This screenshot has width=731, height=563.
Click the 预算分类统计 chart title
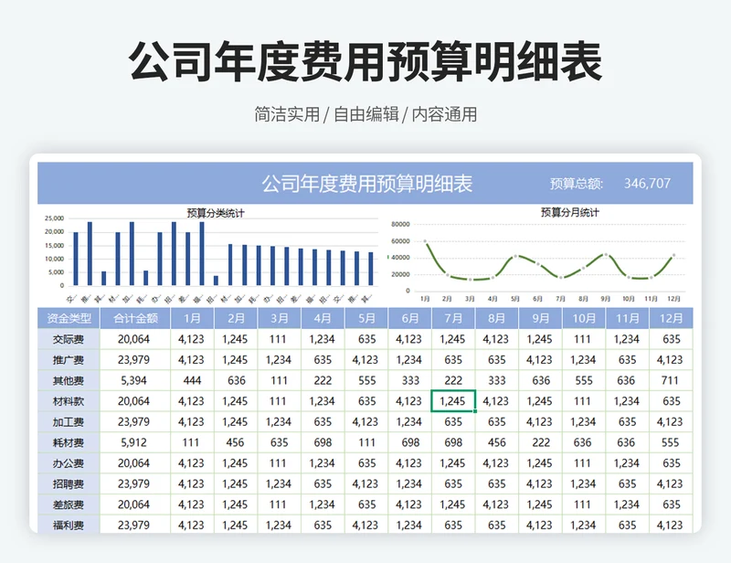(x=216, y=213)
